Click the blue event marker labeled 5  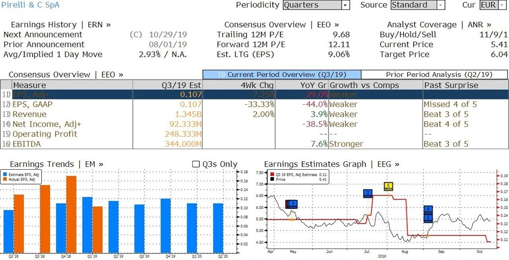tap(428, 209)
